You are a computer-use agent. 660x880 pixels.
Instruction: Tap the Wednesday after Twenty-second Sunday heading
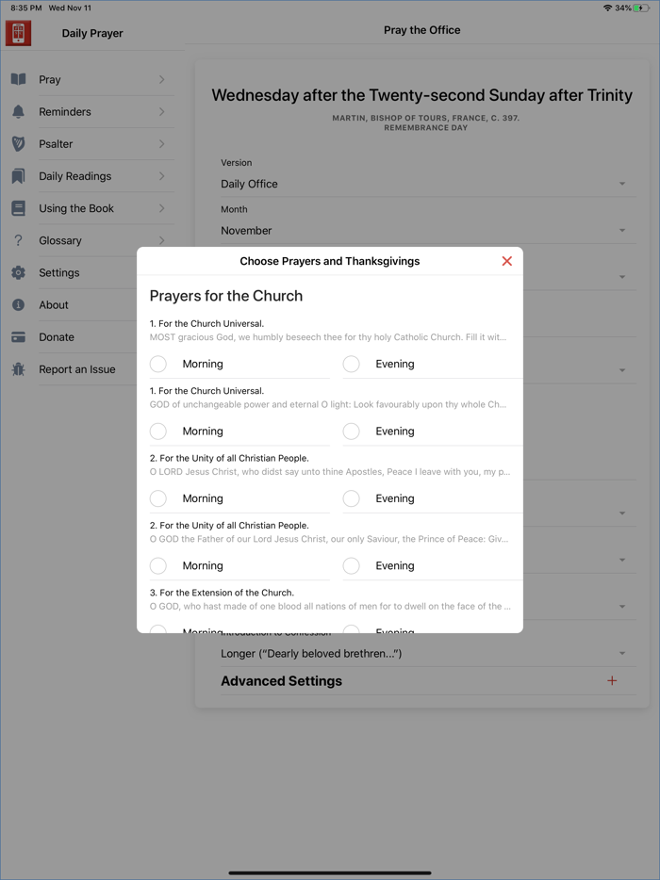(421, 95)
